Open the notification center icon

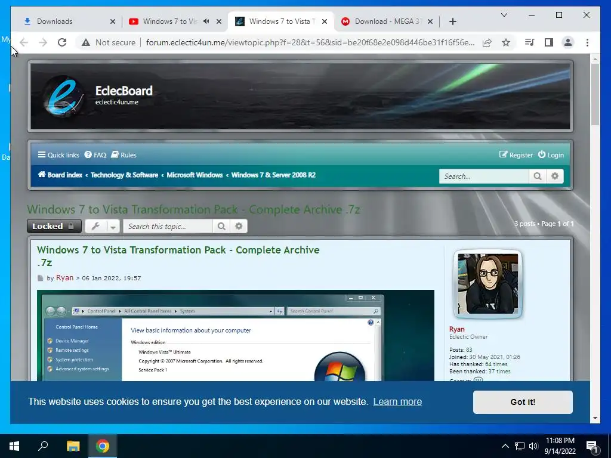pos(593,447)
